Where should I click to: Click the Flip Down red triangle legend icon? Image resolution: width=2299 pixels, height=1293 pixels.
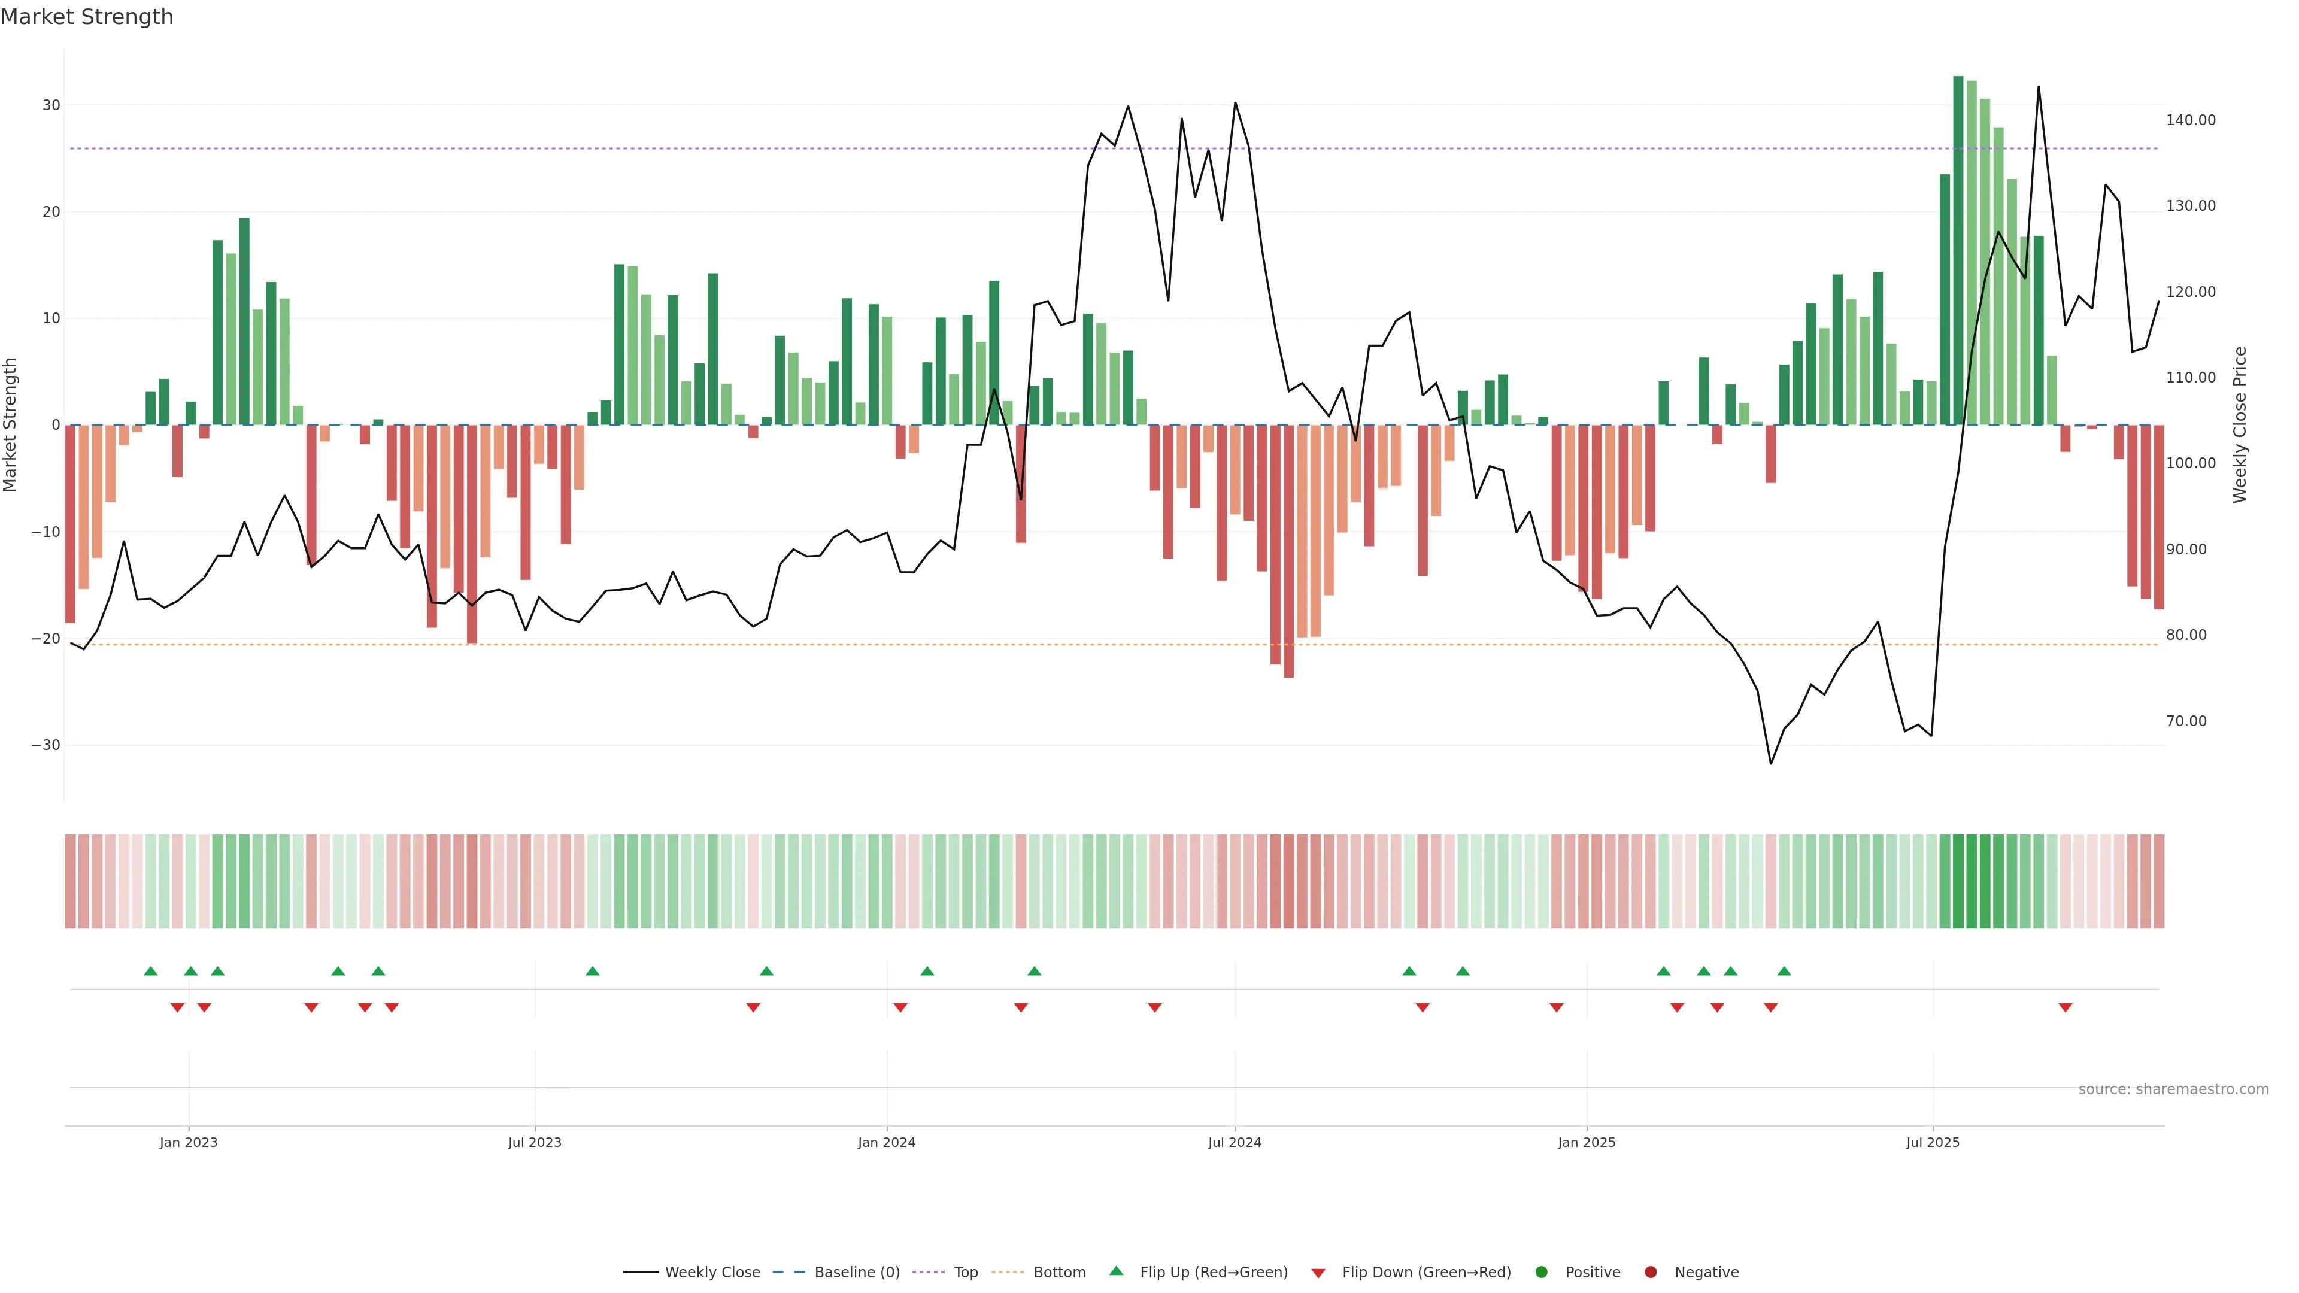pos(1318,1273)
